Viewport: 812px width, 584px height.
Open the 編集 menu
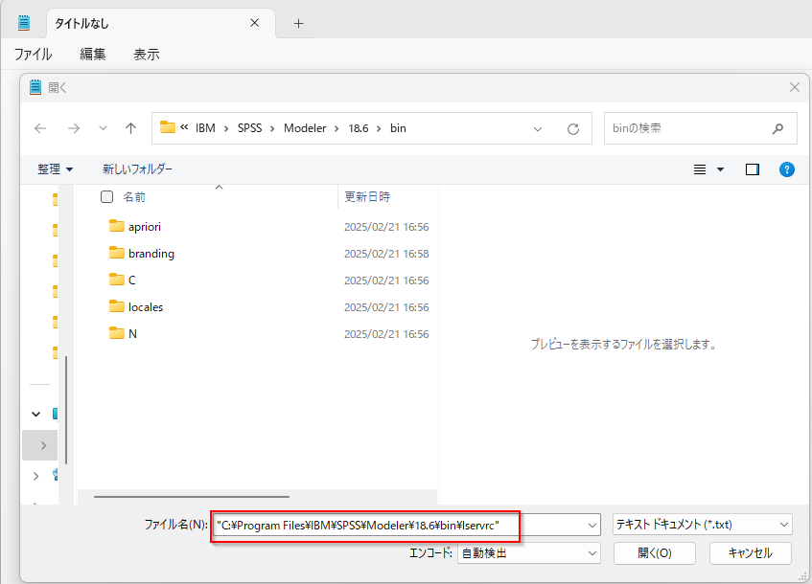click(93, 55)
